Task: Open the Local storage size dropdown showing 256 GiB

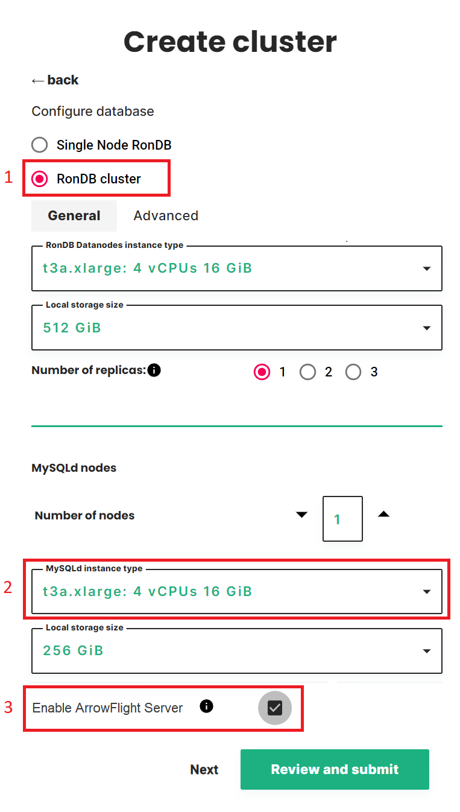Action: [x=237, y=651]
